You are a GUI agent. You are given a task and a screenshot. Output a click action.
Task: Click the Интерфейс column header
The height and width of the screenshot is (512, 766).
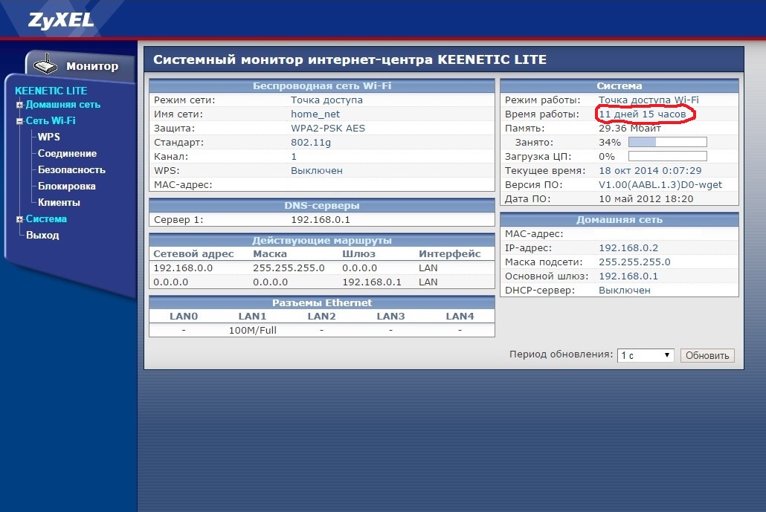449,254
